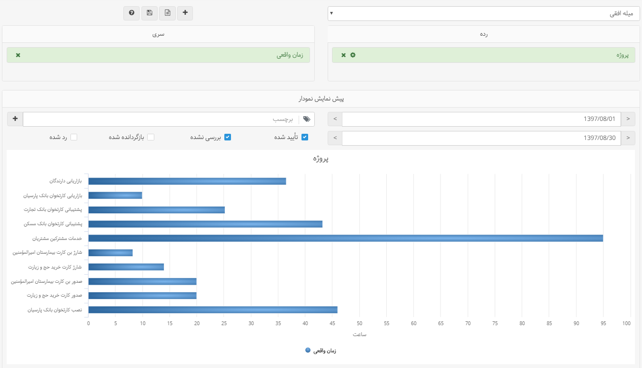Uncheck the تأیید شده checkbox

305,137
